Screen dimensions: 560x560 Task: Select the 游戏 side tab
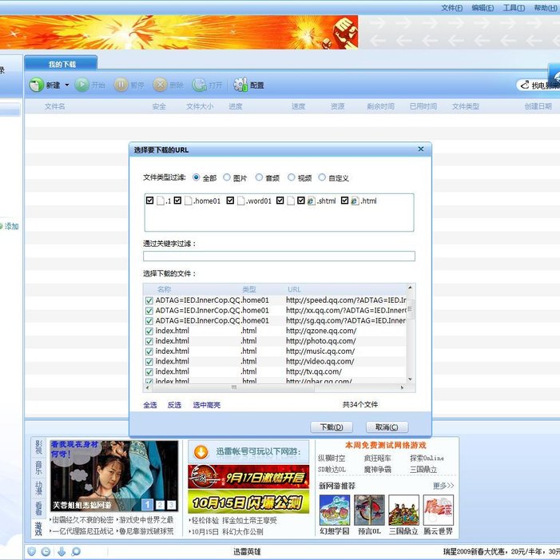tap(38, 528)
